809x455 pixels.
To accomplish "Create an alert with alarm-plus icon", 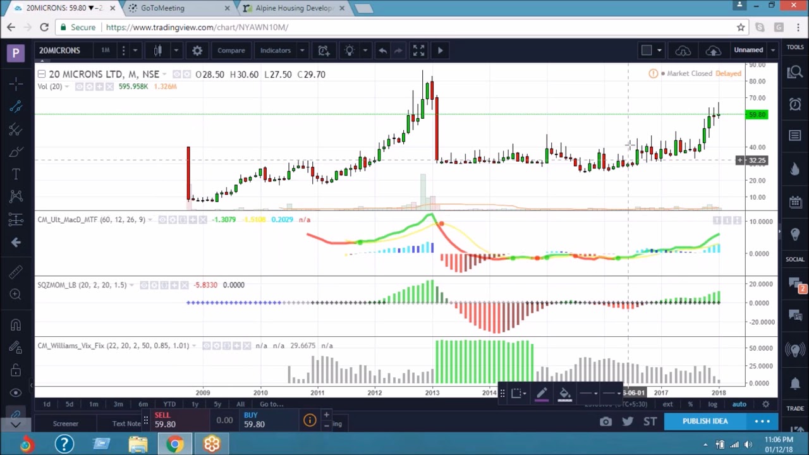I will 324,51.
